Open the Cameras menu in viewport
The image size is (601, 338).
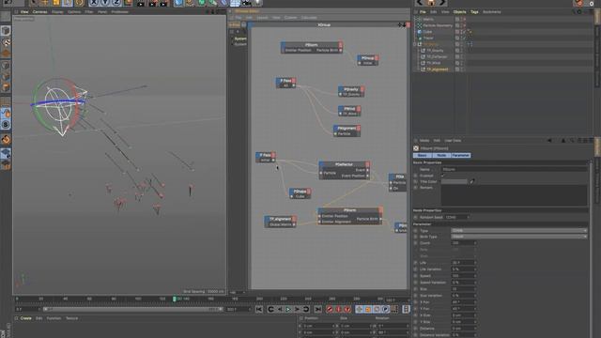click(x=39, y=12)
